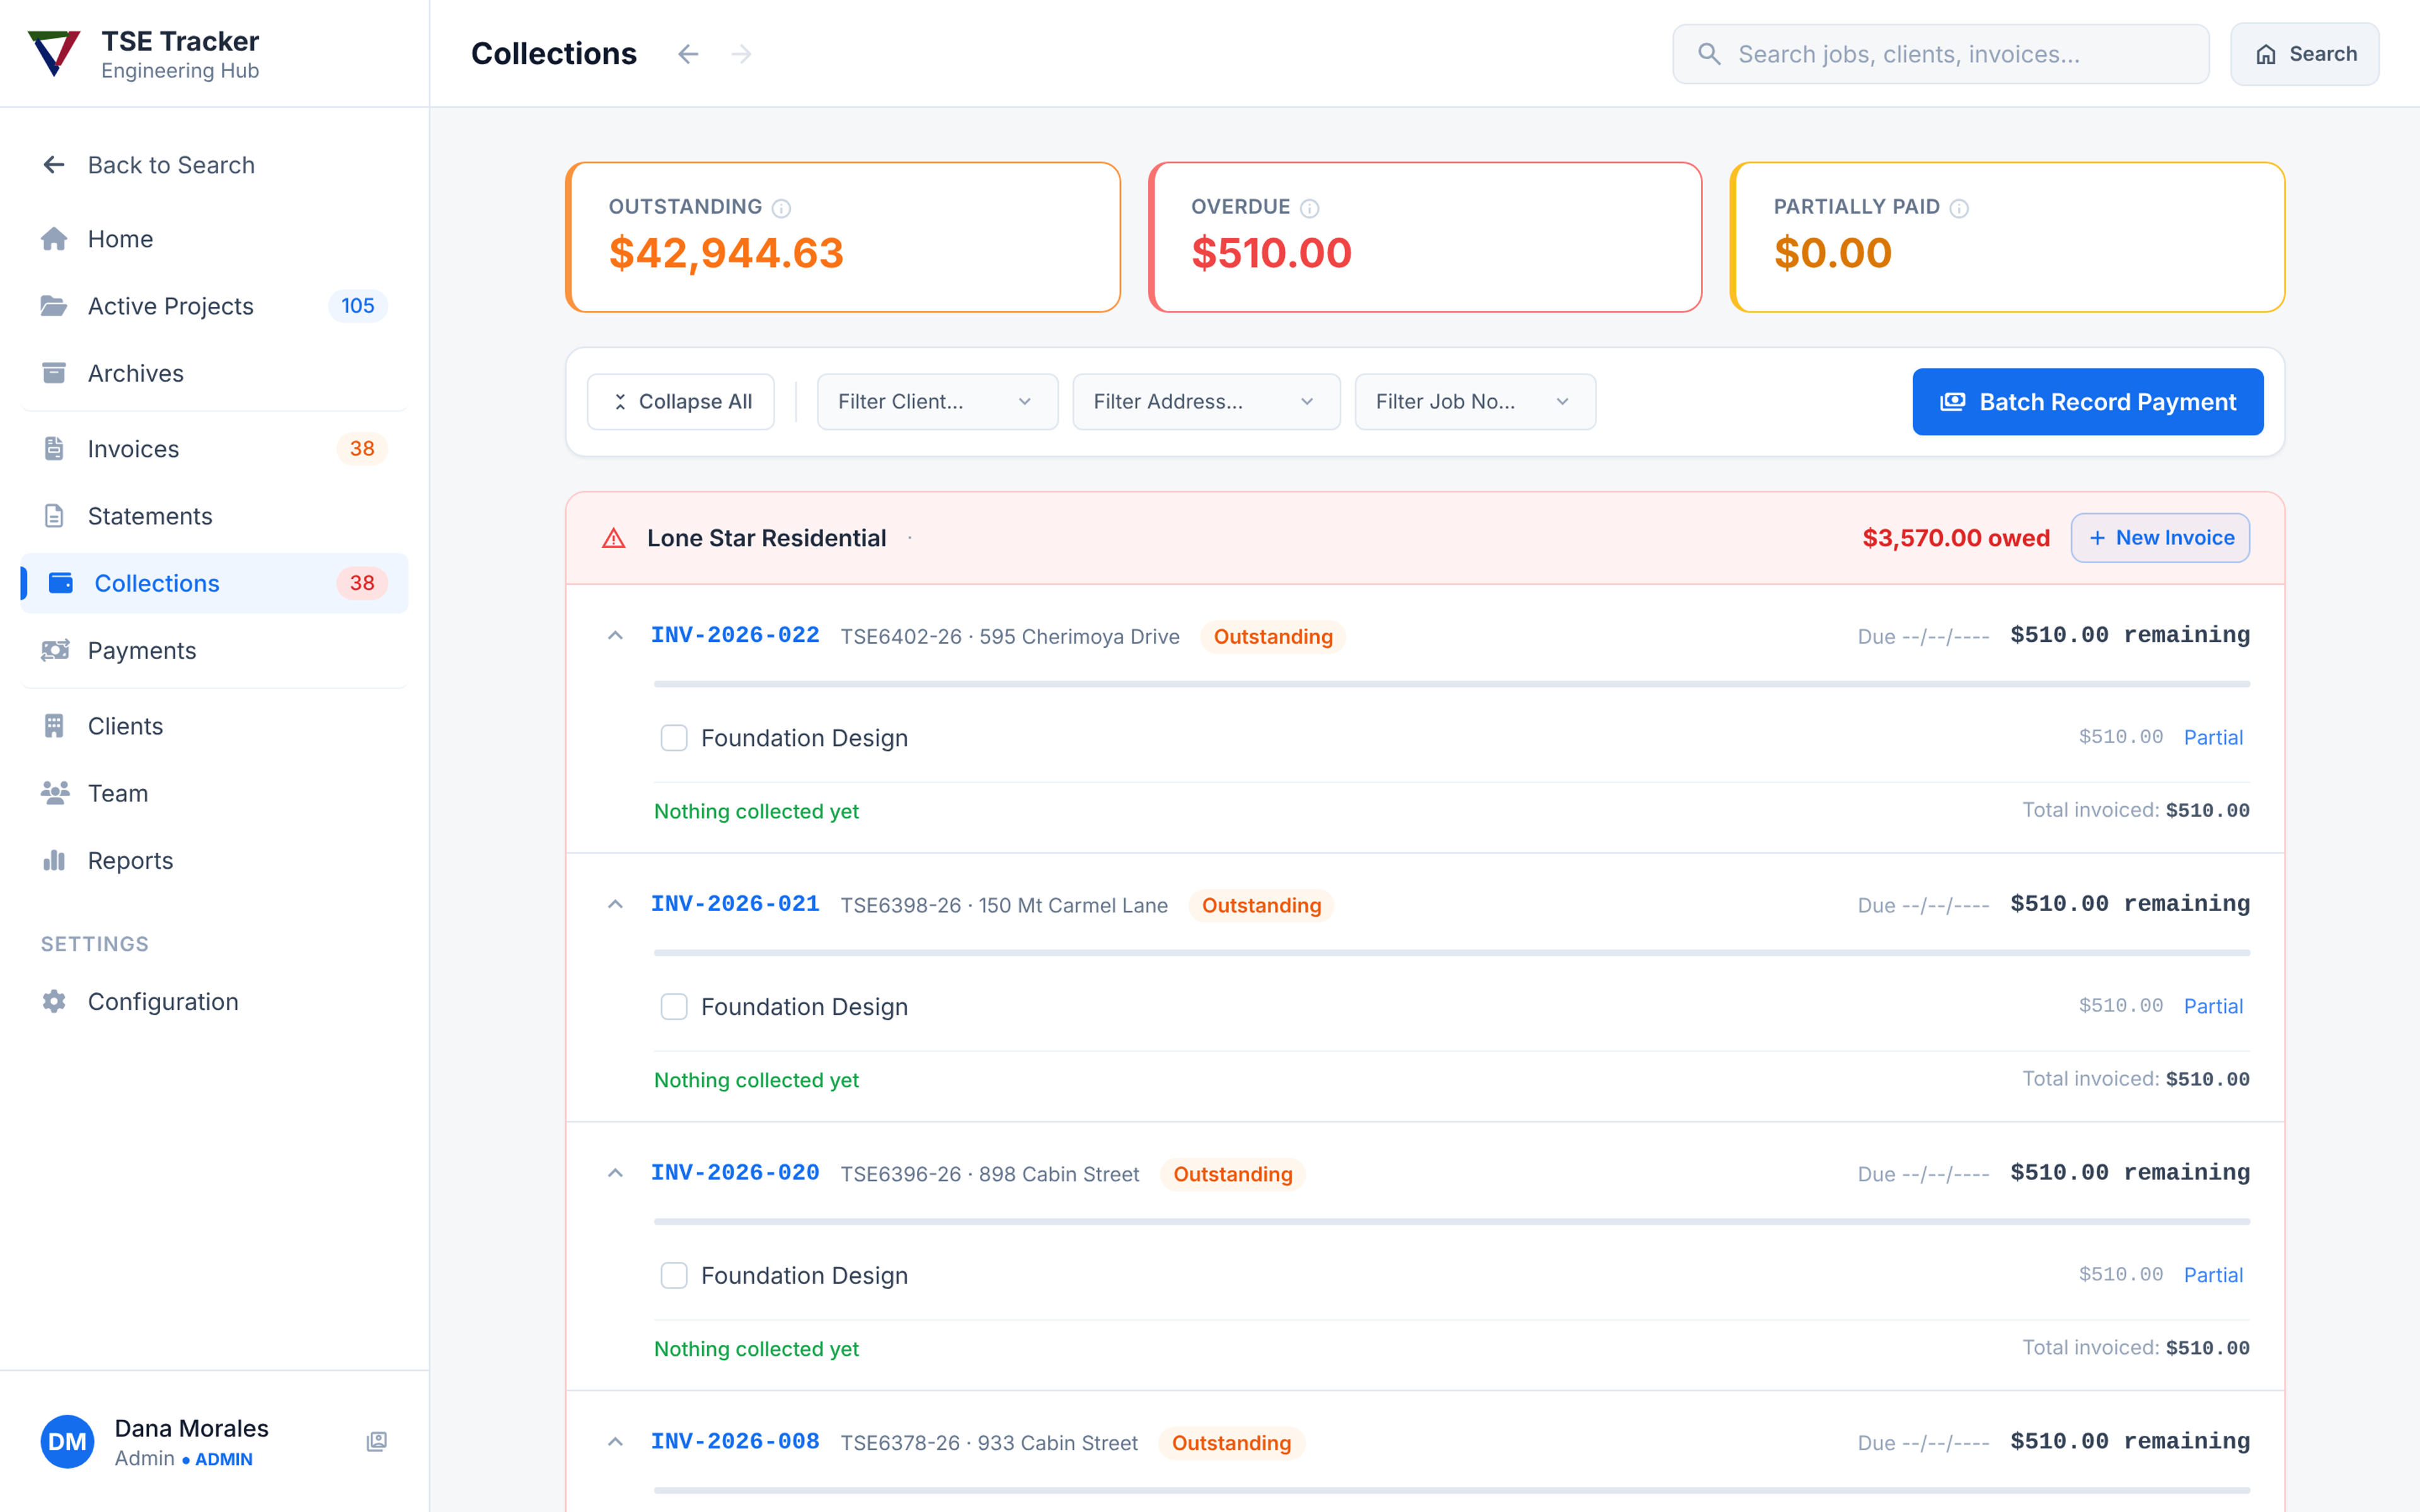Click the back navigation arrow beside Collections title
Image resolution: width=2420 pixels, height=1512 pixels.
[x=688, y=54]
